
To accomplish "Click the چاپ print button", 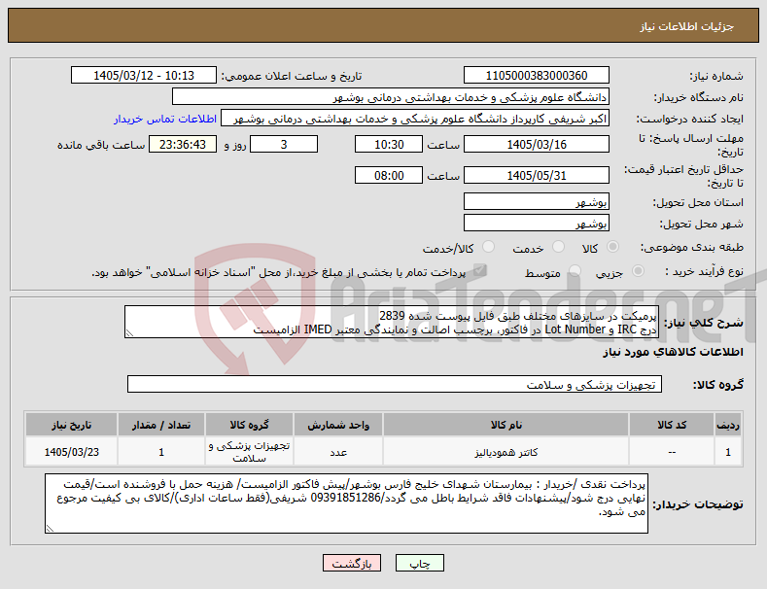I will coord(420,563).
